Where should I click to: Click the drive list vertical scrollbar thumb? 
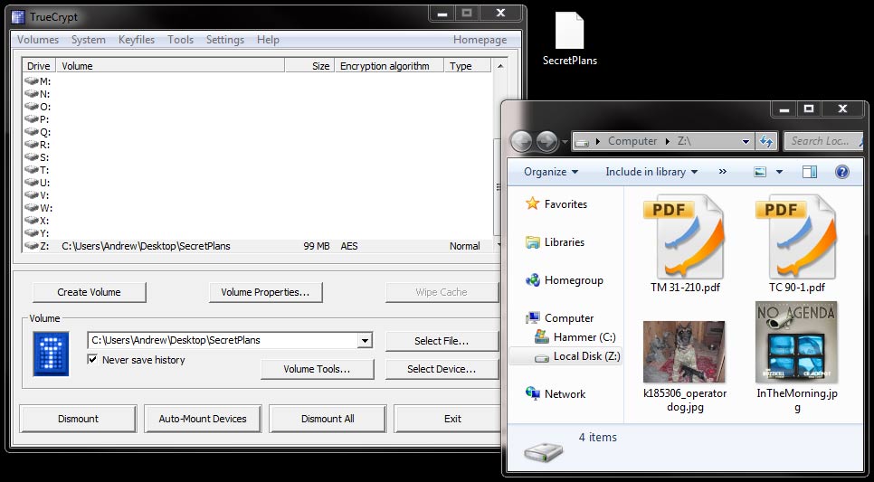pos(499,186)
